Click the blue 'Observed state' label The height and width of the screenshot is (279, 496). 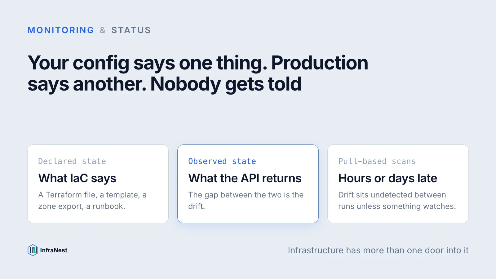(222, 161)
